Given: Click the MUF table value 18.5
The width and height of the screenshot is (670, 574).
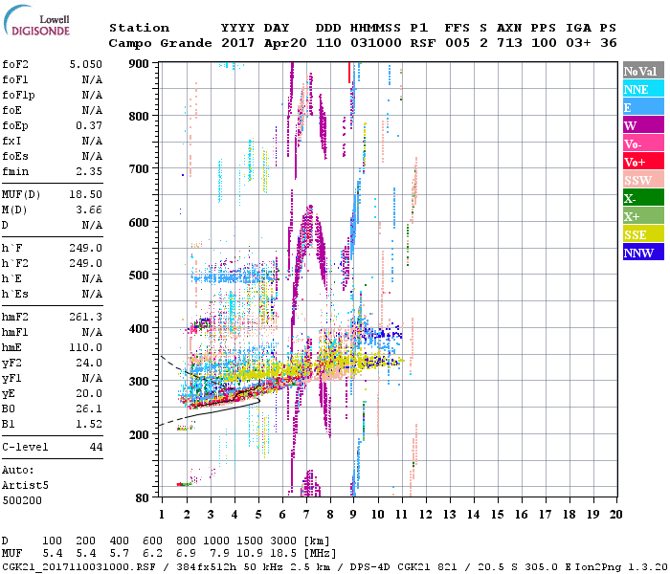Looking at the screenshot, I should (x=283, y=554).
